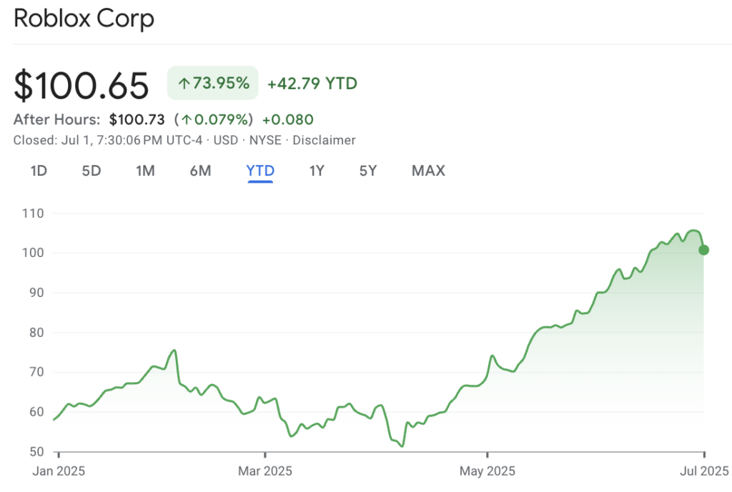Click the green endpoint dot on the chart

click(x=703, y=250)
